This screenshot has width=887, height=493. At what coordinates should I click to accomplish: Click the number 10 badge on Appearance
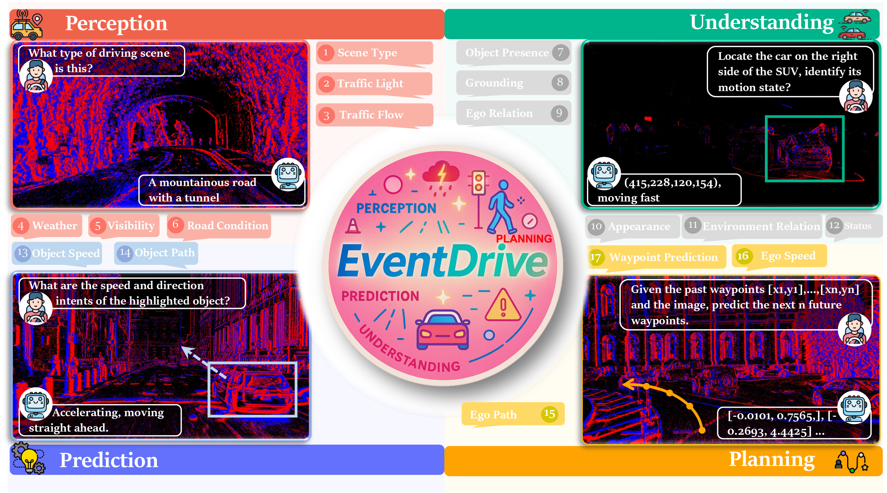coord(596,227)
